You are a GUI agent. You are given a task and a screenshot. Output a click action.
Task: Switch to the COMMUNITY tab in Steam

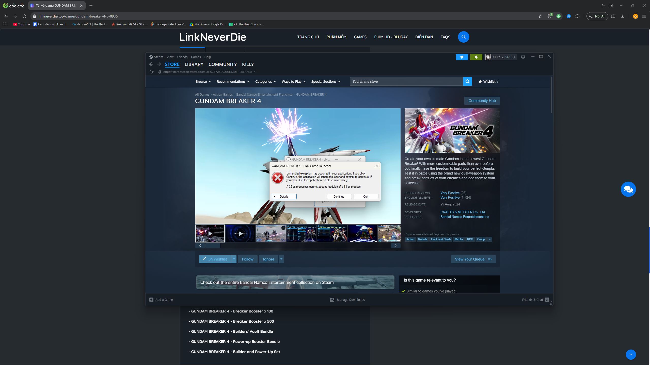(x=223, y=64)
